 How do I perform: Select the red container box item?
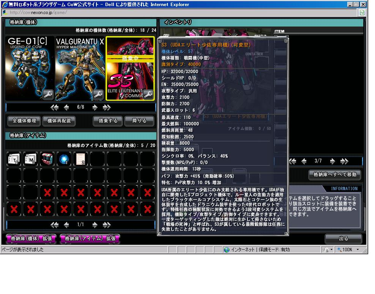[x=47, y=159]
